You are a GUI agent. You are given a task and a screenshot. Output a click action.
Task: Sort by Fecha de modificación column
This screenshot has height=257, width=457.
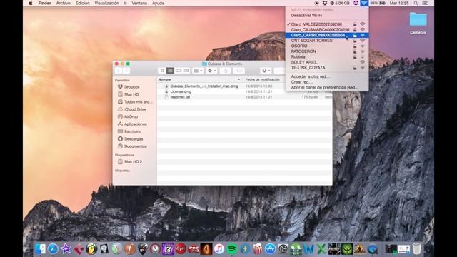click(263, 79)
